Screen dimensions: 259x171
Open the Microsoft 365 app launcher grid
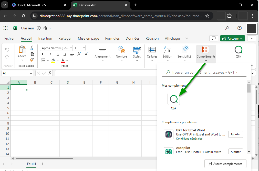(5, 28)
